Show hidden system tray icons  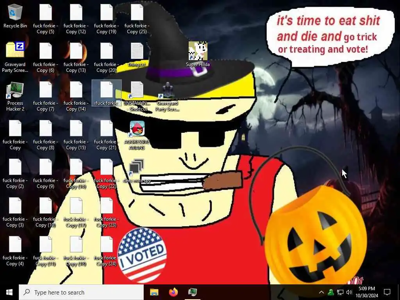[x=321, y=292]
